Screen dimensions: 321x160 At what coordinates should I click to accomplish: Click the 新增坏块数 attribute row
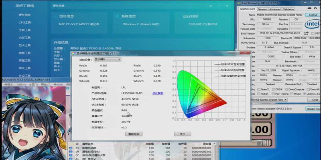[140, 148]
